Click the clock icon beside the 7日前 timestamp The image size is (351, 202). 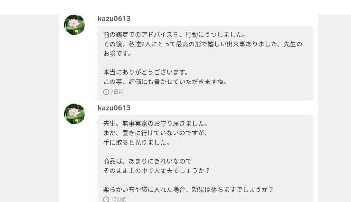click(105, 92)
